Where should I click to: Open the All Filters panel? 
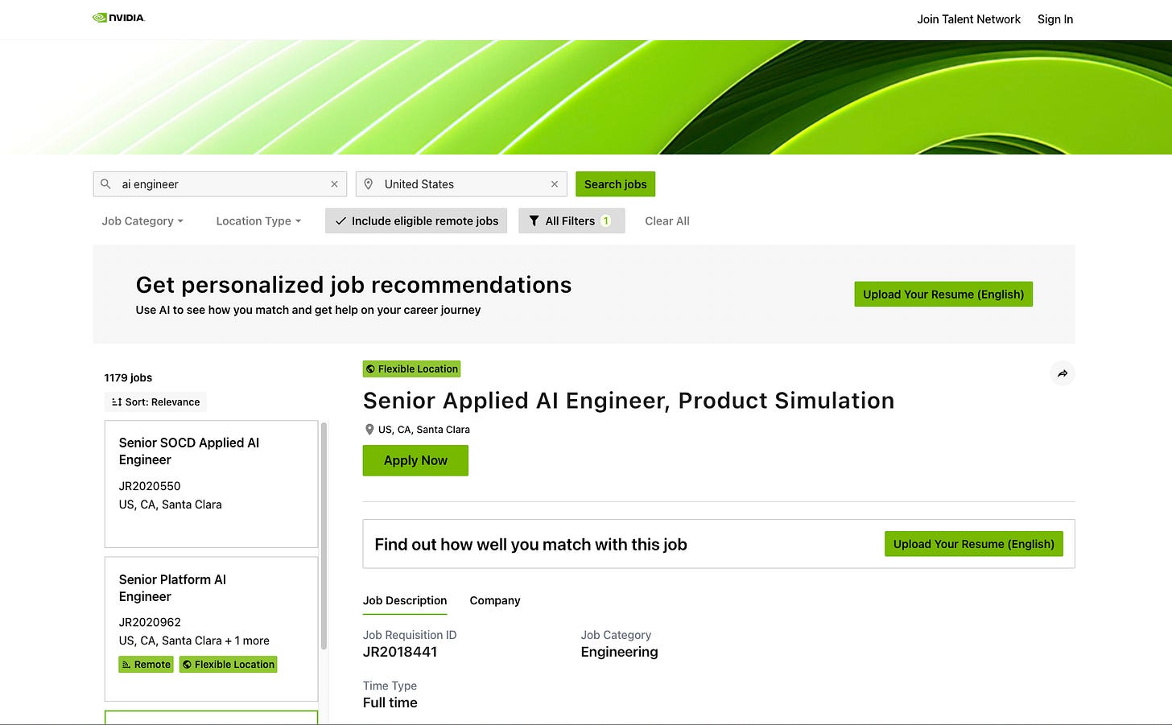(x=572, y=220)
